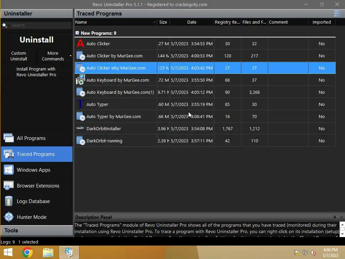The width and height of the screenshot is (345, 259).
Task: Open Browser Extensions module
Action: click(x=37, y=186)
